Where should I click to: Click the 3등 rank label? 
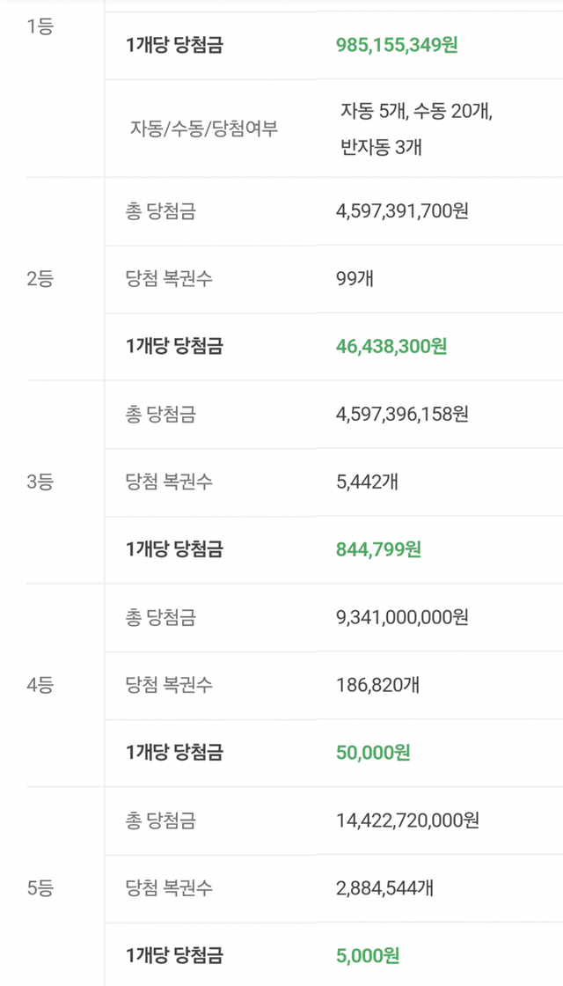[x=40, y=482]
